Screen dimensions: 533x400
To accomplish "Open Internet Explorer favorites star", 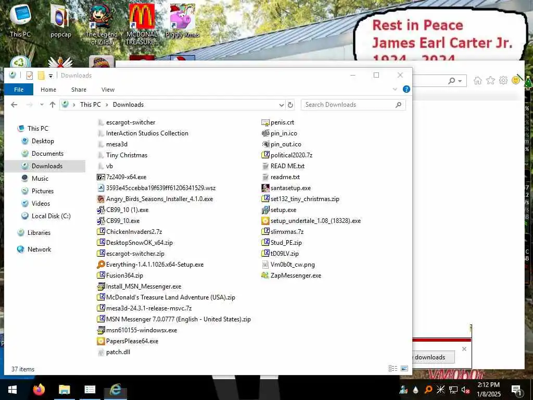I will point(490,81).
